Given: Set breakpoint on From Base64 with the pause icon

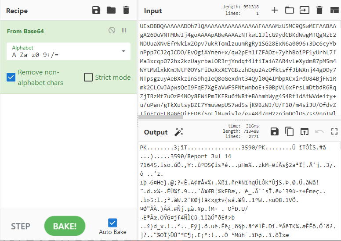Looking at the screenshot, I should [x=124, y=30].
